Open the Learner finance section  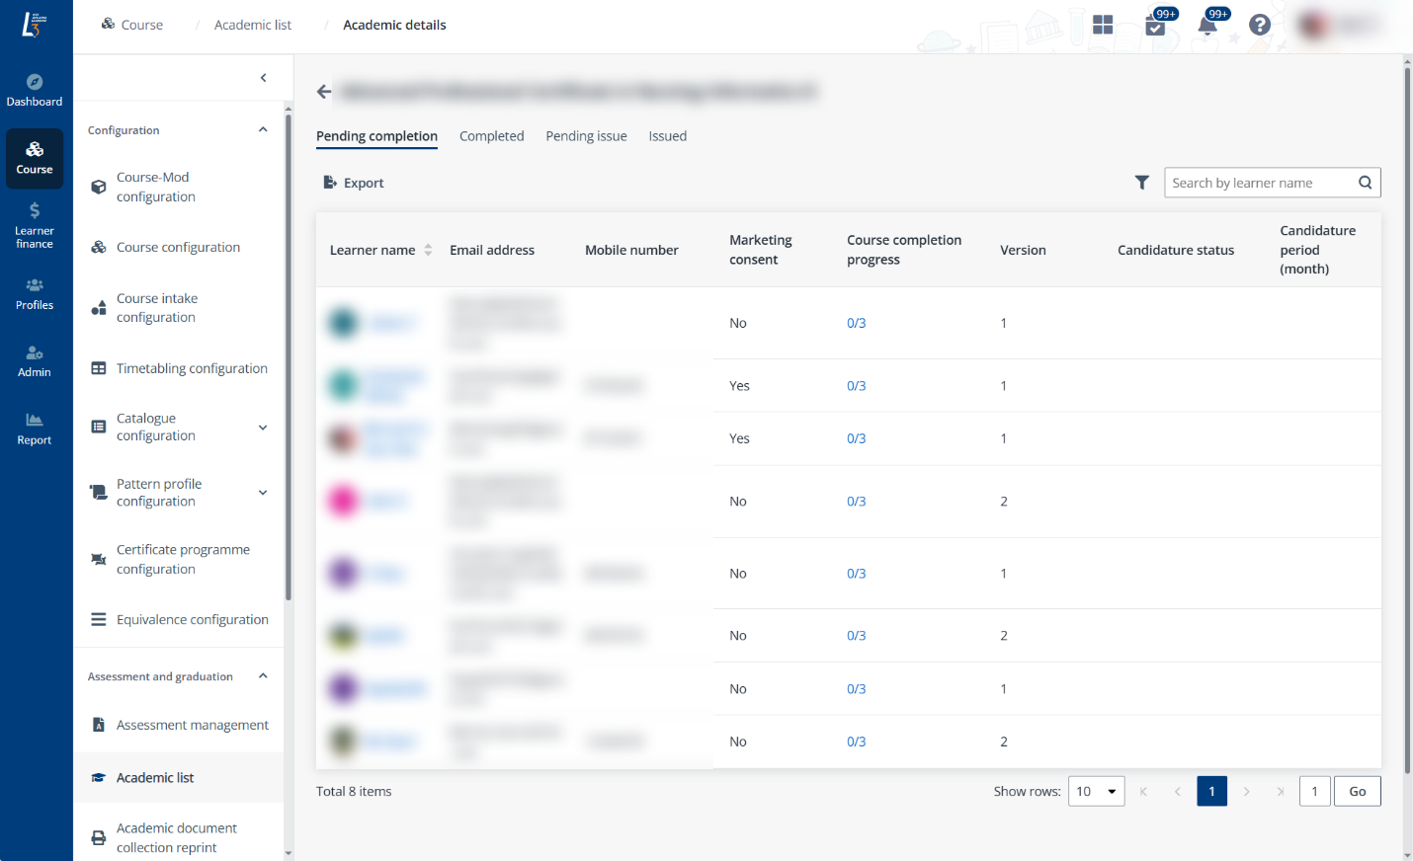tap(35, 224)
